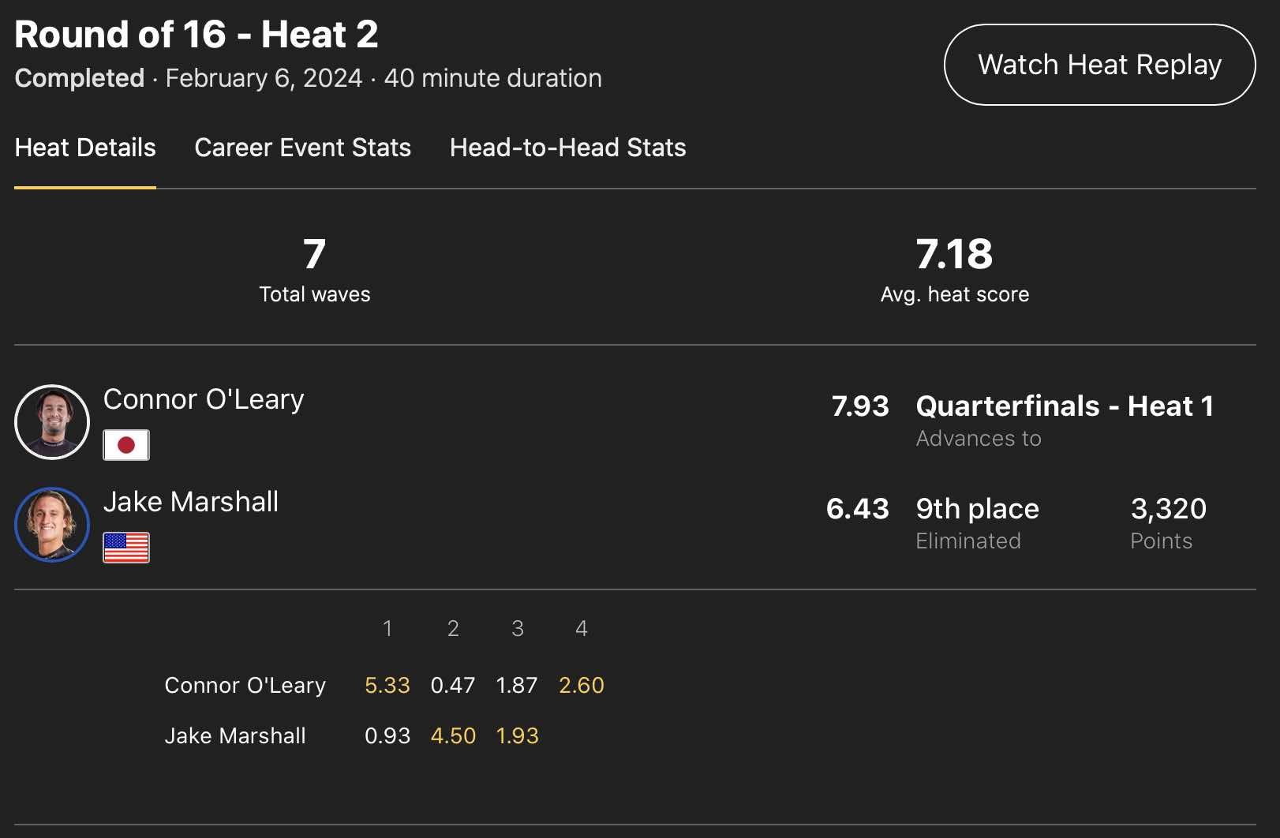Click the 7.18 average heat score
Screen dimensions: 1280x838
954,254
